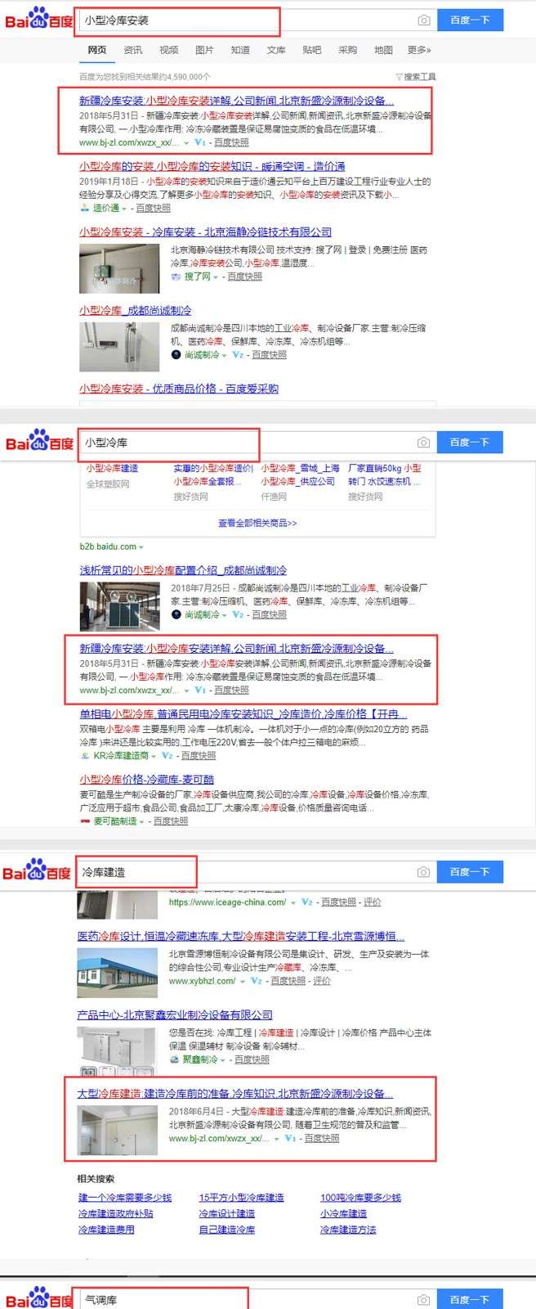The height and width of the screenshot is (1309, 536).
Task: Open result 小型冷库_成都尚诚制冷
Action: (136, 311)
